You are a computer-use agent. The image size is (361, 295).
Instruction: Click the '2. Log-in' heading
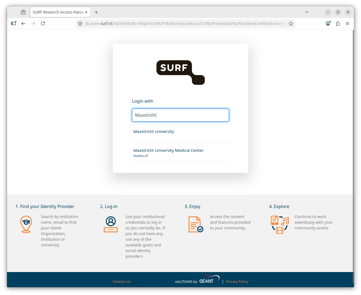pyautogui.click(x=109, y=206)
